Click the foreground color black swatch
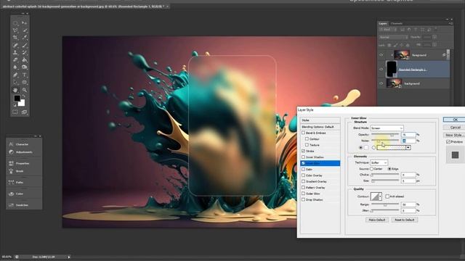This screenshot has width=465, height=261. 17,99
